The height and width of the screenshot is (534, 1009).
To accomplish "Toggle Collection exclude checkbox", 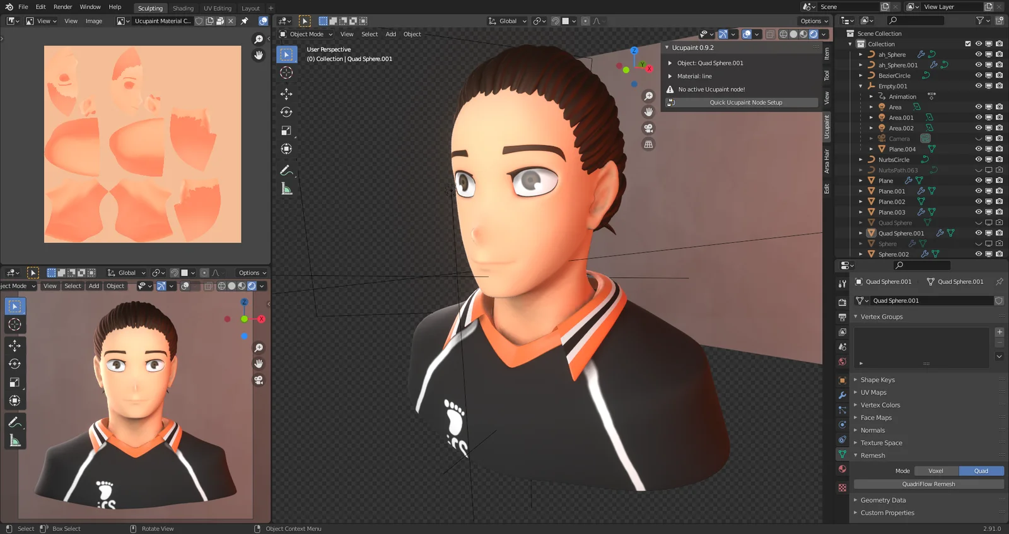I will [x=968, y=44].
